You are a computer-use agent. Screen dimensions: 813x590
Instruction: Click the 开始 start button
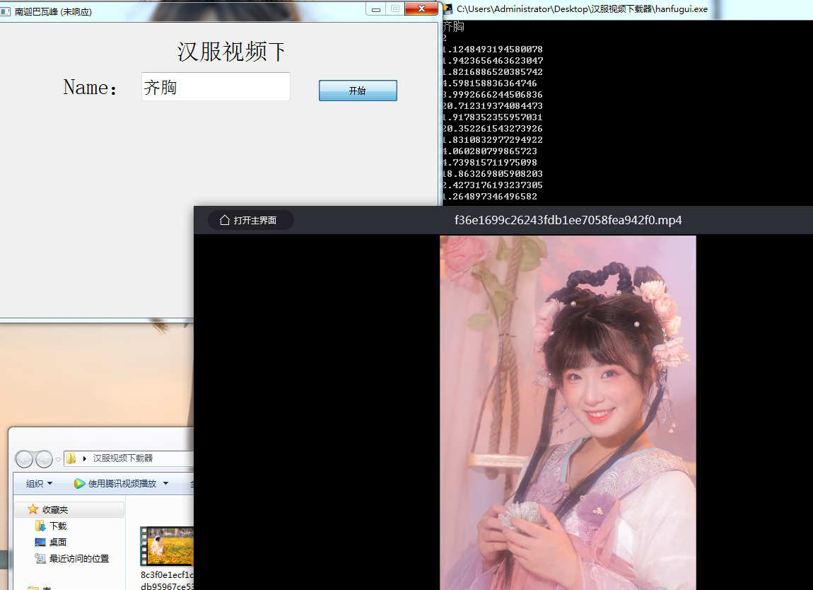coord(358,91)
